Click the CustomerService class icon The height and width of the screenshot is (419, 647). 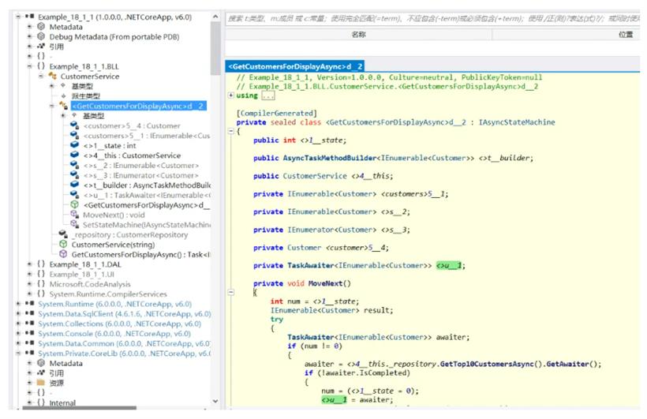[x=52, y=77]
